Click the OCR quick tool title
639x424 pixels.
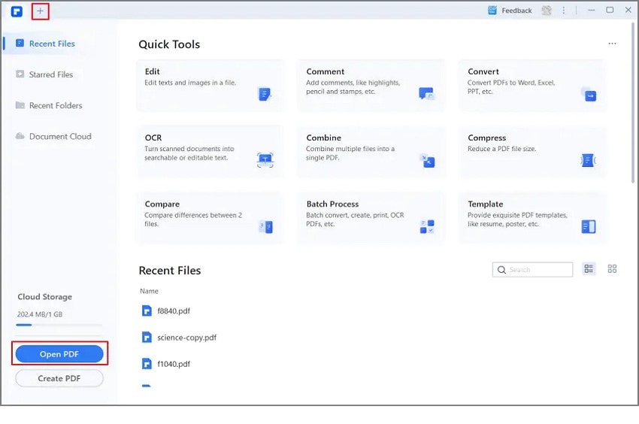(x=153, y=138)
